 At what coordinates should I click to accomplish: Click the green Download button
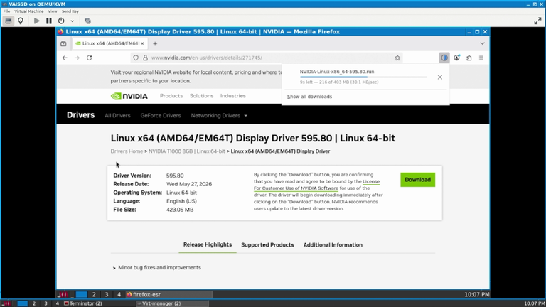click(x=417, y=180)
